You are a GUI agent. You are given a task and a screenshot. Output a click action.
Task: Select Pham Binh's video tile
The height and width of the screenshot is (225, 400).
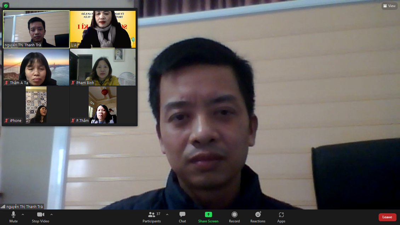pyautogui.click(x=103, y=67)
